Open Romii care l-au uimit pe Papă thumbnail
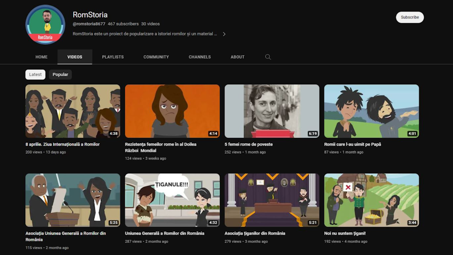This screenshot has height=255, width=453. [x=372, y=111]
